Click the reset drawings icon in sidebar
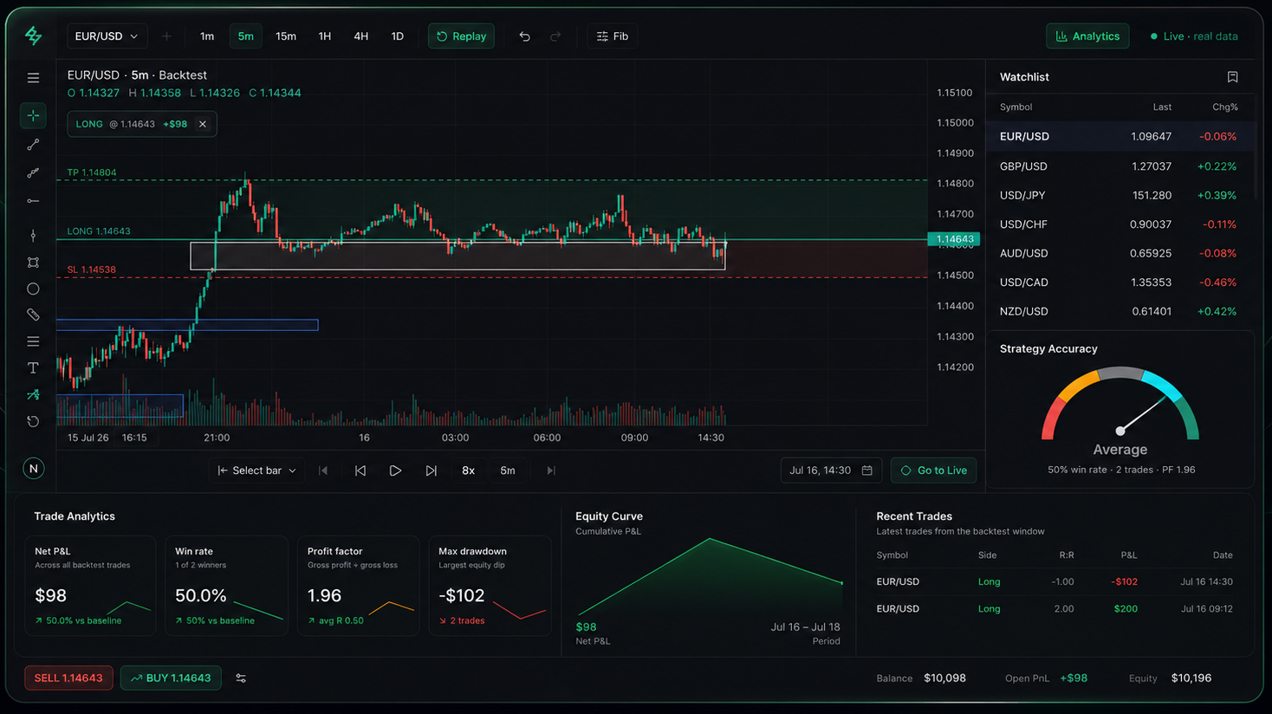 click(33, 421)
